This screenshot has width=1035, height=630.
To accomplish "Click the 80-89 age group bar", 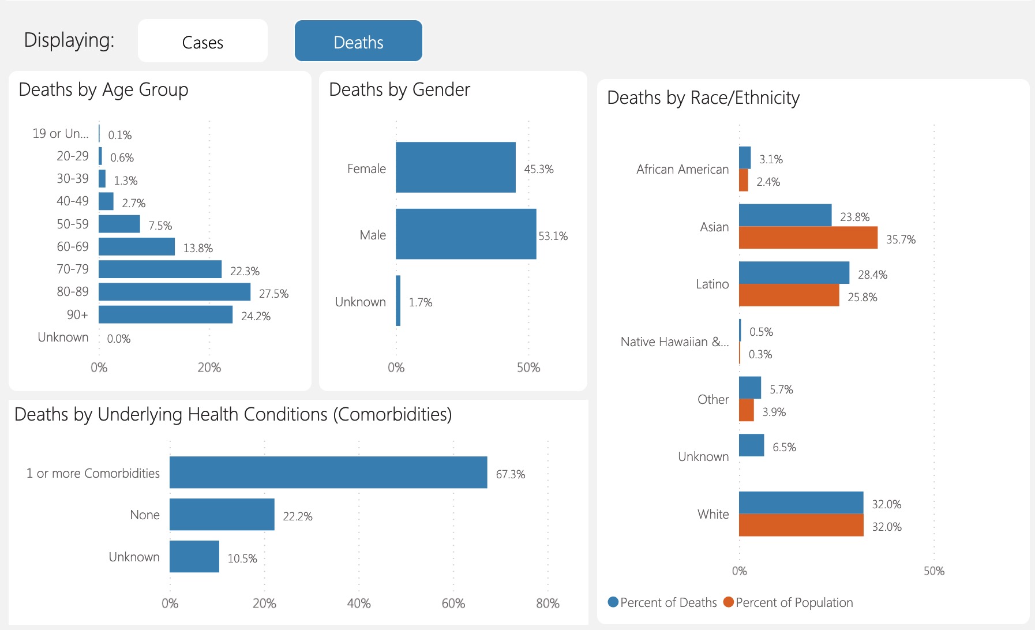I will click(x=174, y=292).
